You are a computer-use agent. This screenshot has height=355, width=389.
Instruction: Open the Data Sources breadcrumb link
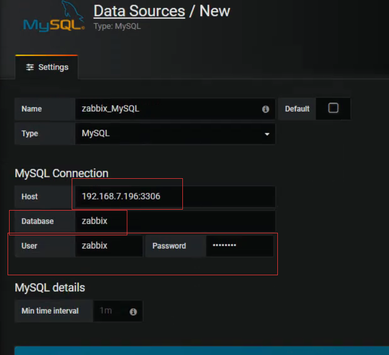(139, 11)
